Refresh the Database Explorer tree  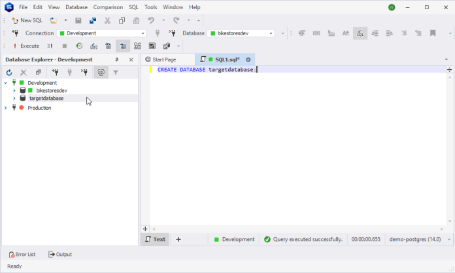click(9, 72)
